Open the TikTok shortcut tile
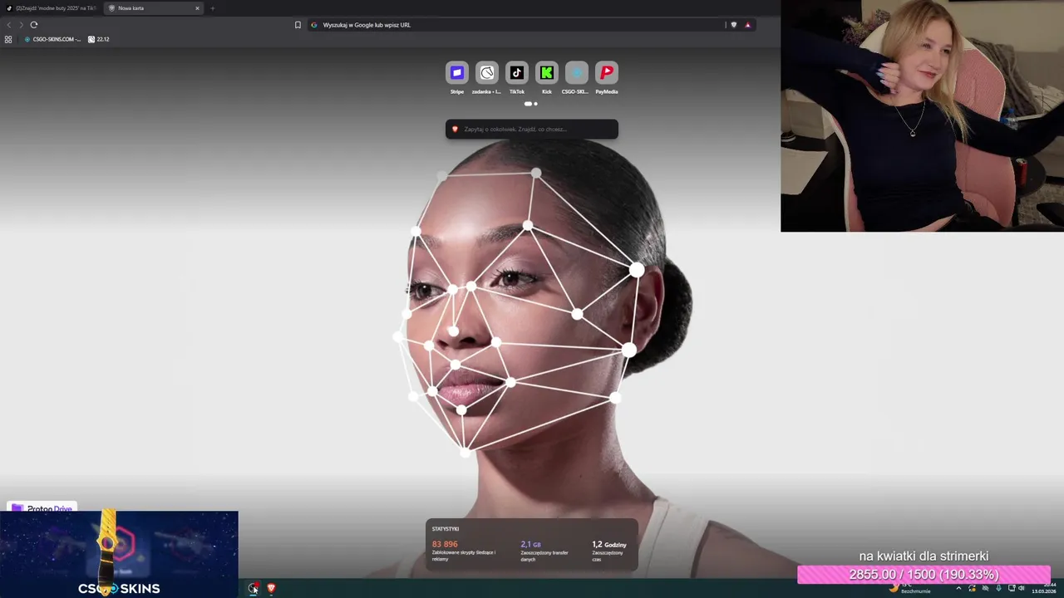 (x=517, y=73)
